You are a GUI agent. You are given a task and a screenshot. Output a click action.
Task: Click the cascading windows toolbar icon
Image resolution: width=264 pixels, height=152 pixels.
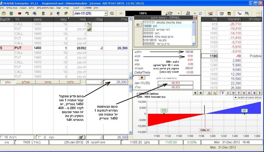coord(34,13)
